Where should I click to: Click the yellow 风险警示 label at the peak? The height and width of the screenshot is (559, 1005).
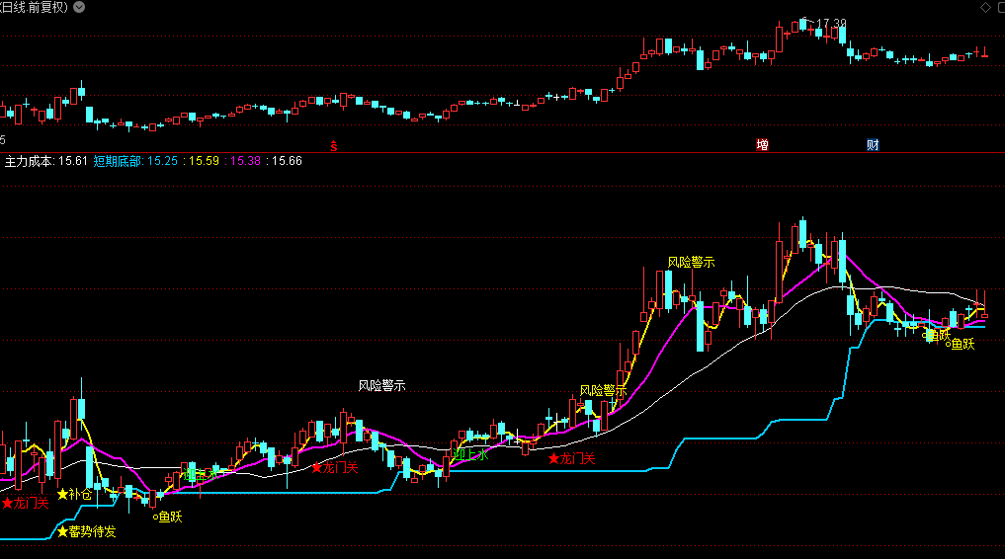tap(691, 262)
